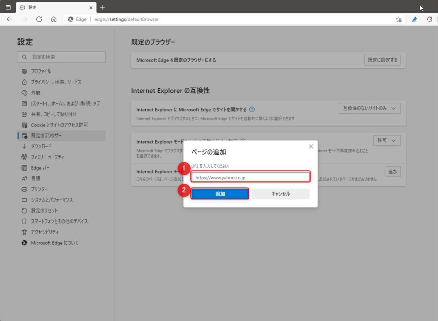
Task: Click the アクセシビリティ accessibility icon
Action: [24, 232]
